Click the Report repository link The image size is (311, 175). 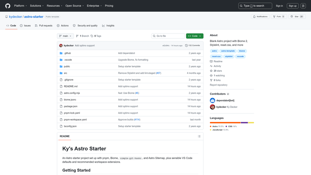[x=218, y=85]
